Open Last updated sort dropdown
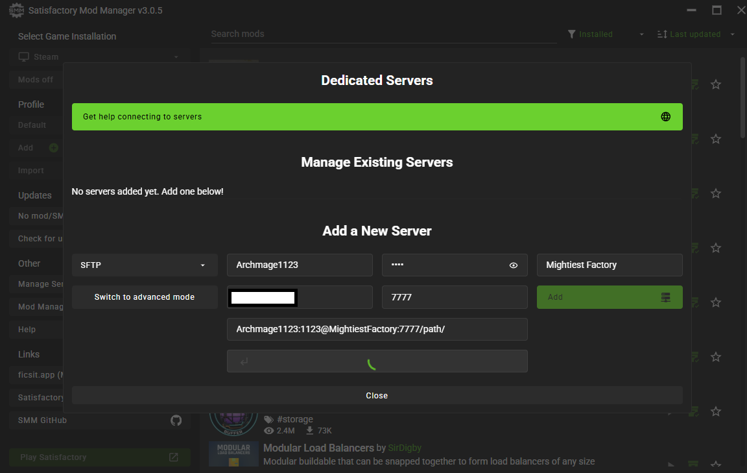Screen dimensions: 747x473 click(696, 34)
